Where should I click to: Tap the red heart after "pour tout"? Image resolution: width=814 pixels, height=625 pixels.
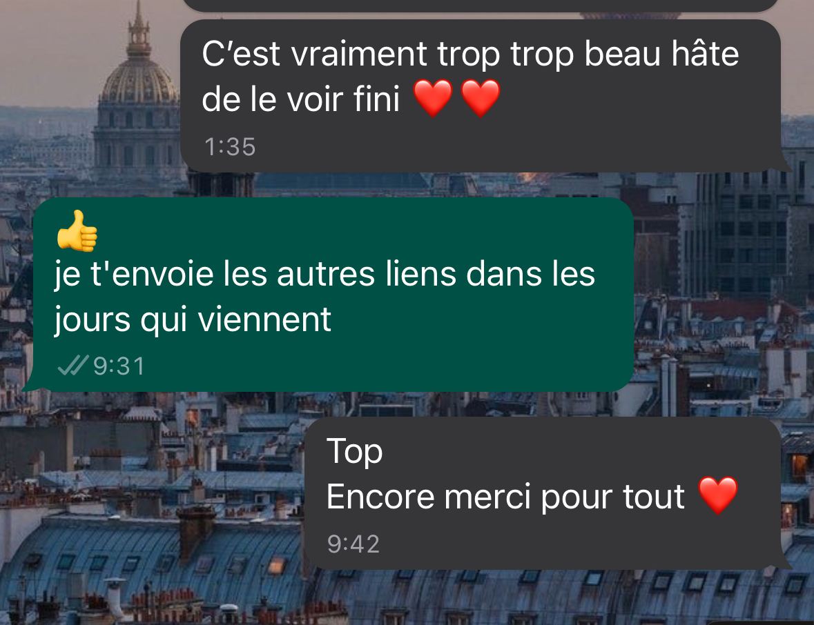pos(718,495)
